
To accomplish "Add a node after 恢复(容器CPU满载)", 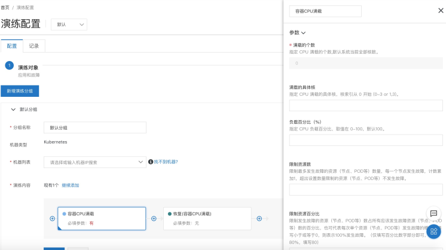I will point(259,218).
